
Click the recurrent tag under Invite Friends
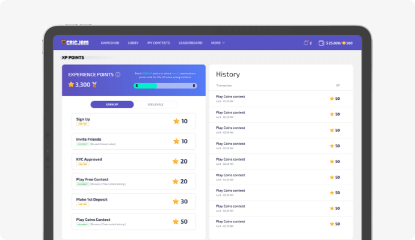point(82,144)
